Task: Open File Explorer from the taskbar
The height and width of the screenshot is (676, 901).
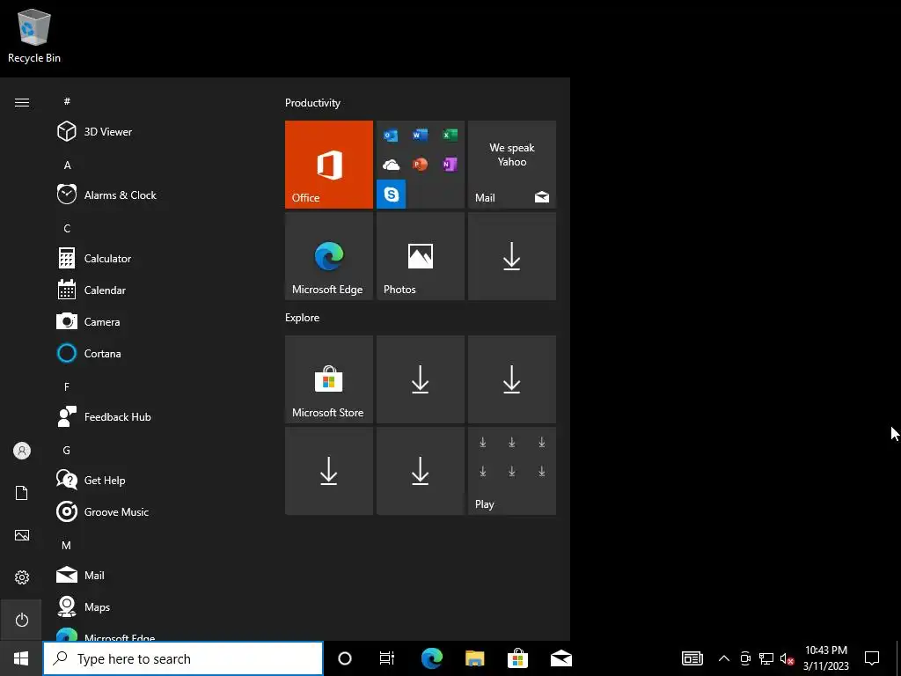Action: (474, 658)
